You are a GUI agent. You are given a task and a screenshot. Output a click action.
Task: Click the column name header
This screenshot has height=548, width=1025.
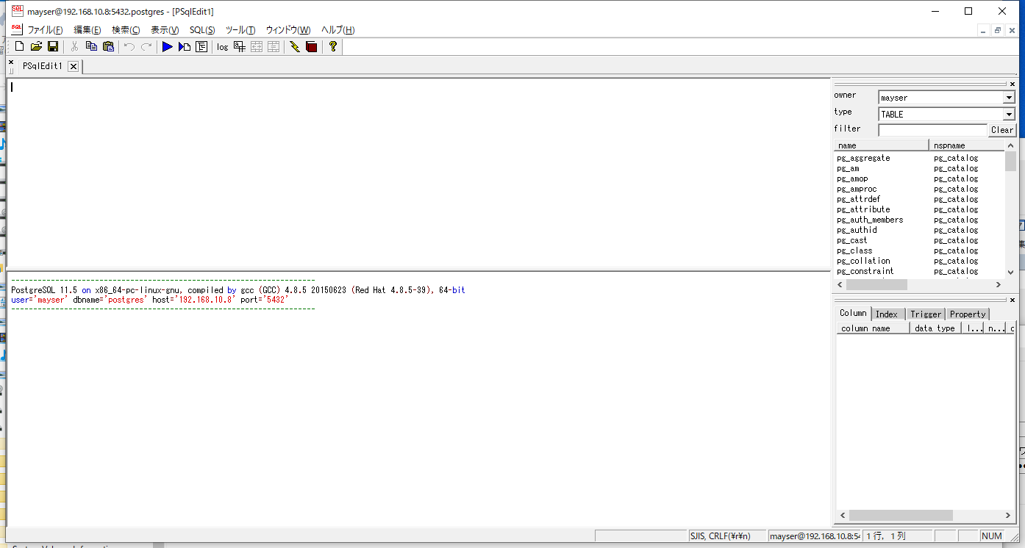[873, 328]
